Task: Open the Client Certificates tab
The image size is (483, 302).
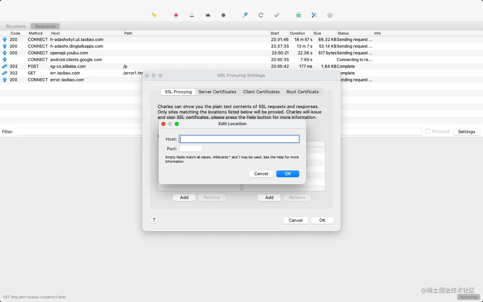Action: pos(261,92)
